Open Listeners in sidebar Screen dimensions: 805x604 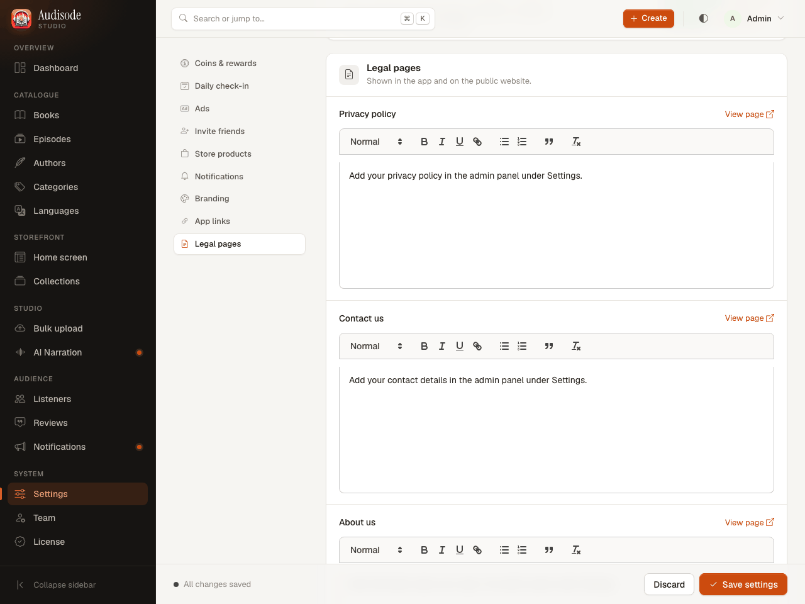[78, 399]
